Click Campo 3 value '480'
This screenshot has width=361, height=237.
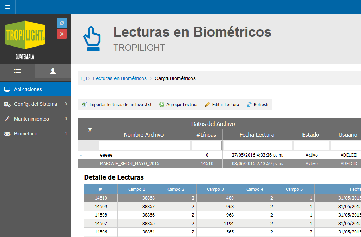[230, 198]
